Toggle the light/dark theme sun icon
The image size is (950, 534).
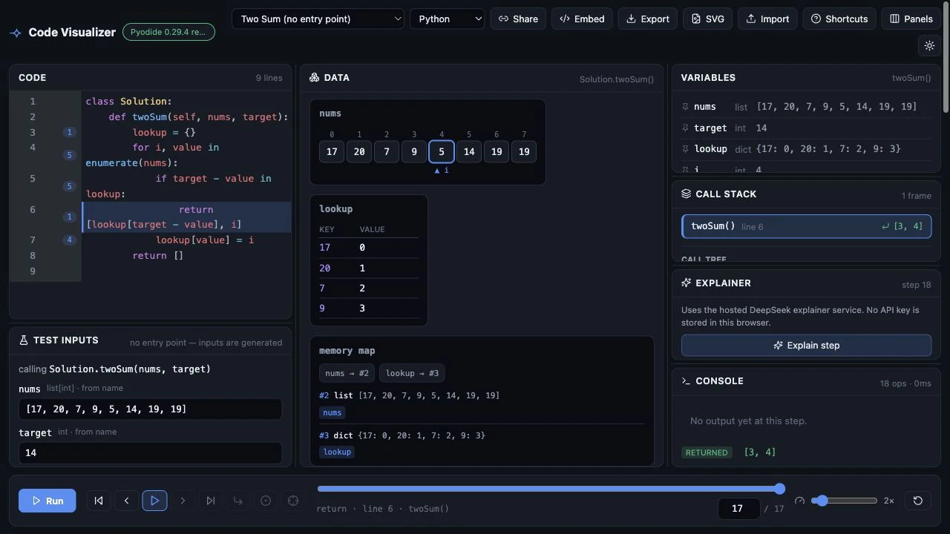929,45
